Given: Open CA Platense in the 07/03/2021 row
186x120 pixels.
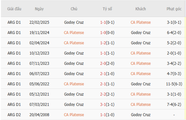Looking at the screenshot, I should 141,105.
